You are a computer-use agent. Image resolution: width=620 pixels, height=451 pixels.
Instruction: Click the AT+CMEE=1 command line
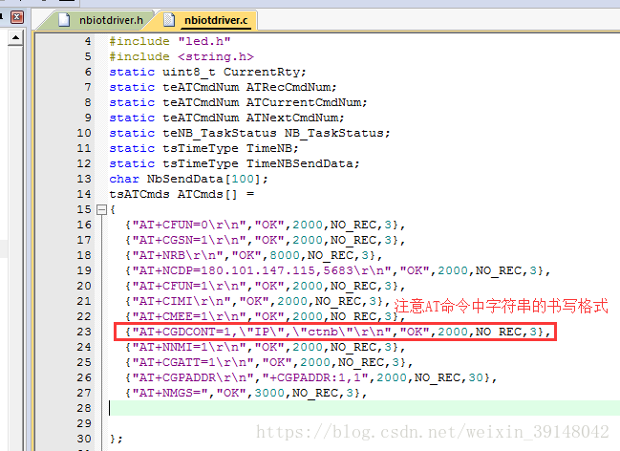point(265,316)
